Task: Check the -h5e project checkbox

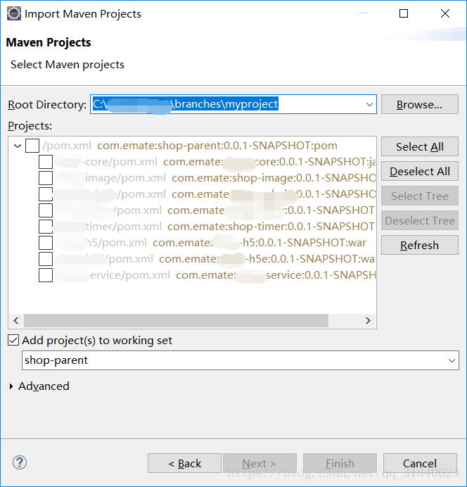Action: coord(46,259)
